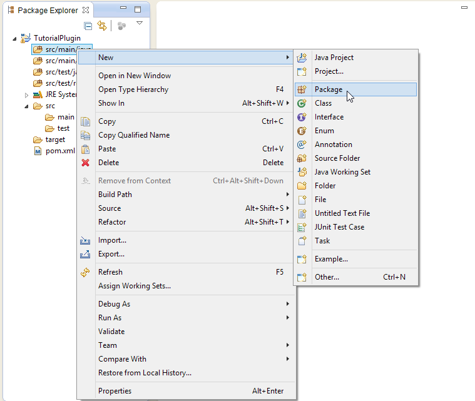Screen dimensions: 475x401
Task: Select the target folder
Action: 49,140
